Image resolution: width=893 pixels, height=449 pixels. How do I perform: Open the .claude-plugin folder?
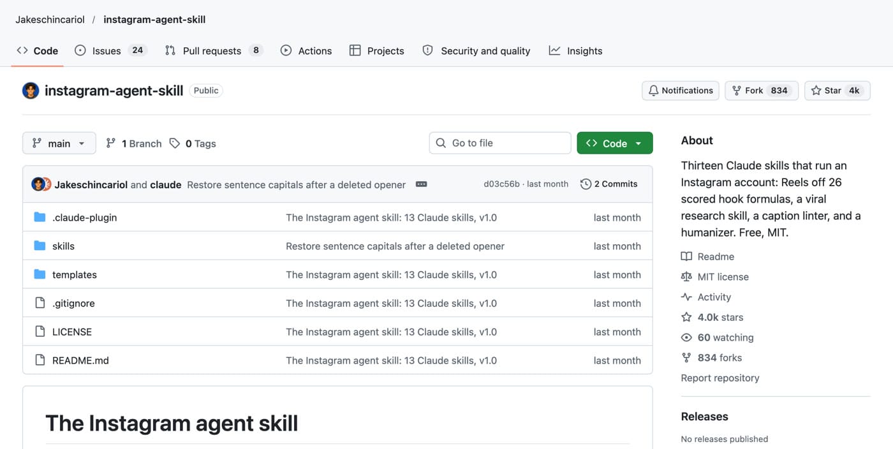point(85,217)
